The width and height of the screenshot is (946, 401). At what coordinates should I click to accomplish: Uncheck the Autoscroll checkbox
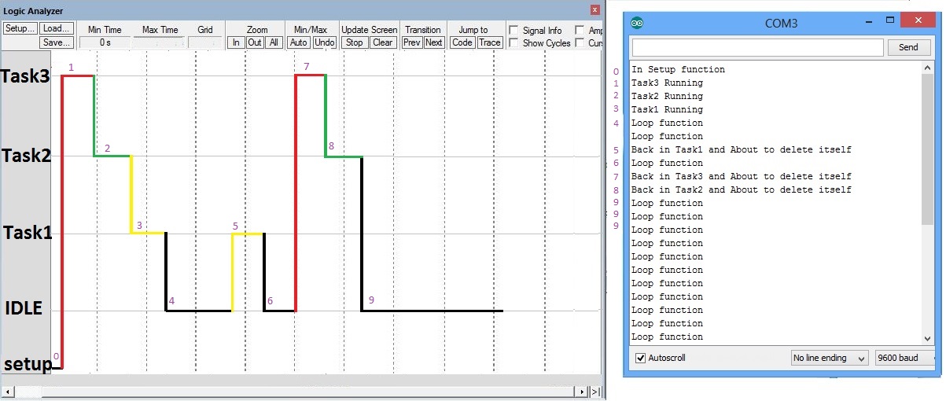(641, 359)
